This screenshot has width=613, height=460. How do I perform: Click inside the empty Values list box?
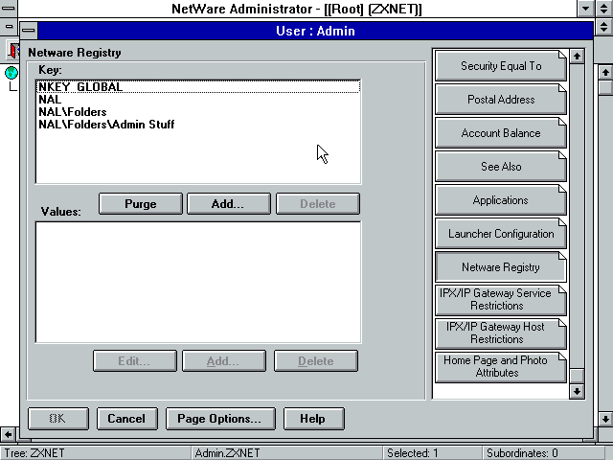point(198,283)
